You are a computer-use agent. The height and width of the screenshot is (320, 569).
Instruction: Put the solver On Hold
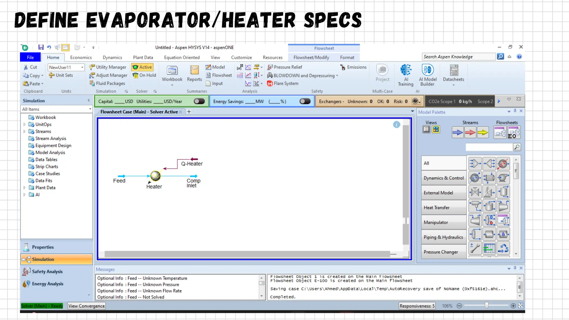pos(144,75)
